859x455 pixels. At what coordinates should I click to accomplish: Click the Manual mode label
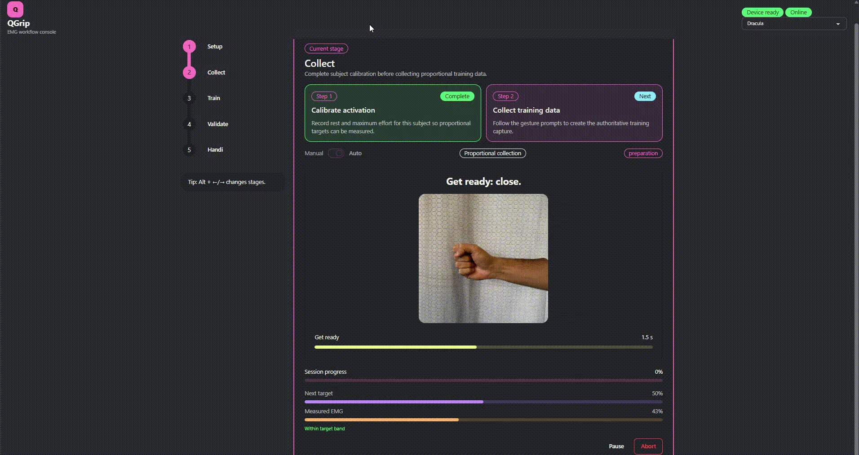pos(314,153)
